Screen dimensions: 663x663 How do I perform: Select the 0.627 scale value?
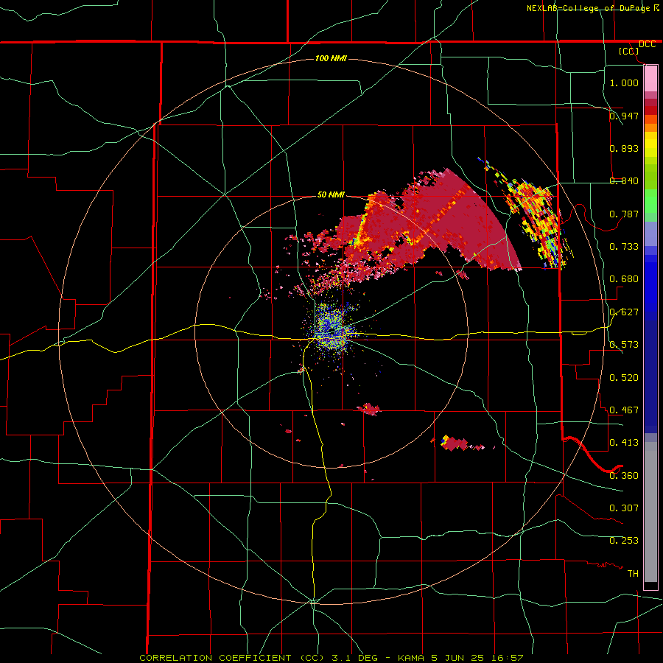tap(624, 312)
